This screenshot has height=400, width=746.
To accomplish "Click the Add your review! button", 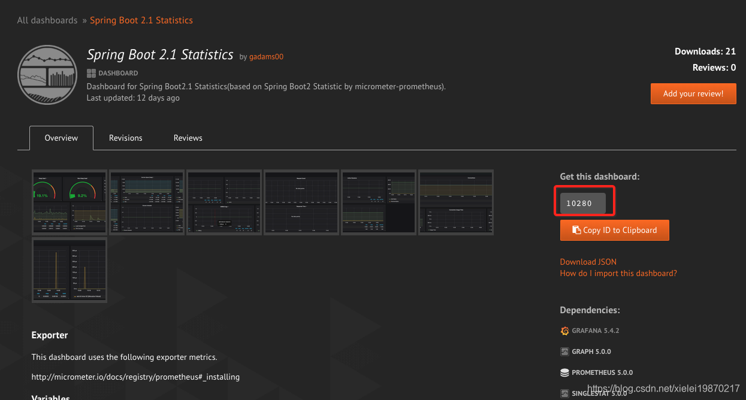I will tap(693, 93).
